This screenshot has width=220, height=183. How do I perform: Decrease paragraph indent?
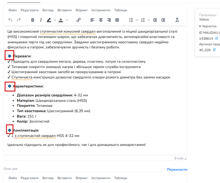pos(155,20)
